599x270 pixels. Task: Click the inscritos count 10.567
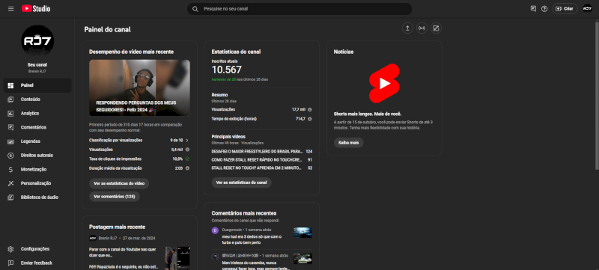[227, 70]
